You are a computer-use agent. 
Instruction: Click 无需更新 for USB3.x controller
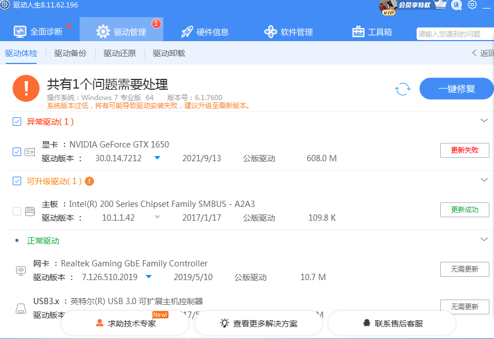point(464,306)
